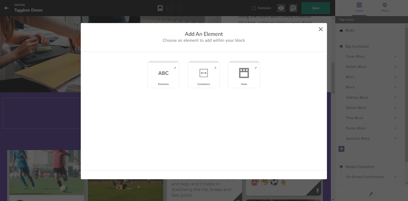
Task: Choose the Hubs tile
Action: tap(244, 75)
